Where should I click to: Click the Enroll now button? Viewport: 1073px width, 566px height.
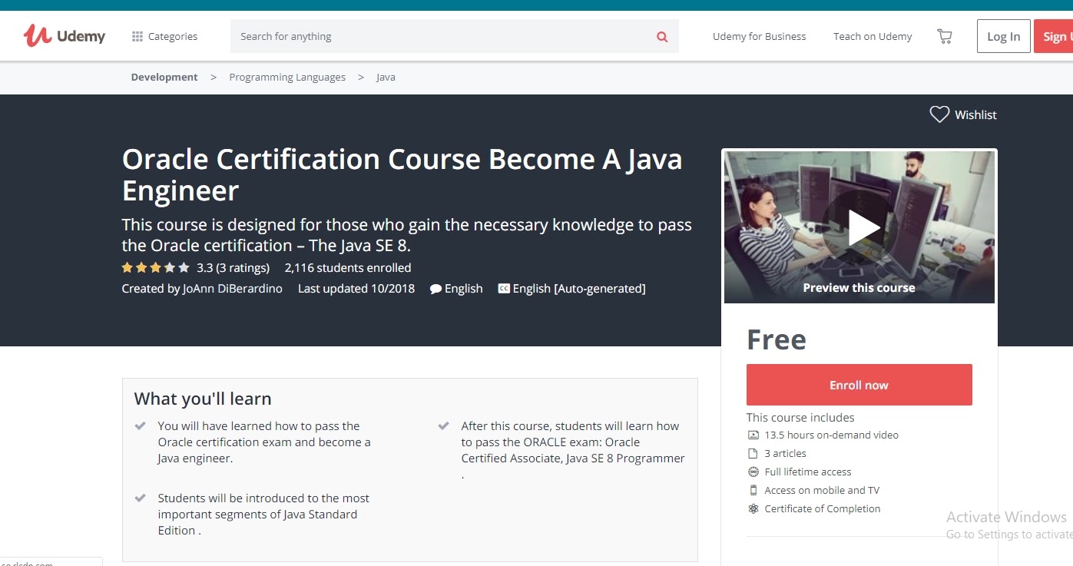point(859,385)
